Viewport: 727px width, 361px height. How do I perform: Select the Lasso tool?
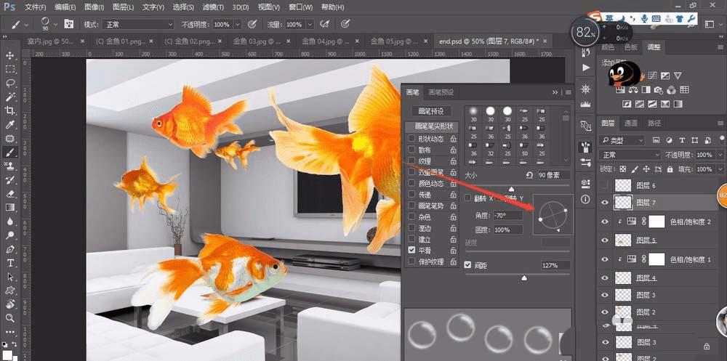tap(9, 84)
